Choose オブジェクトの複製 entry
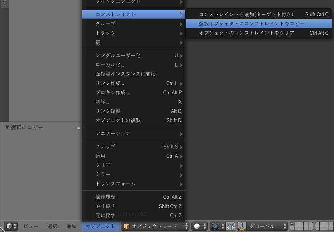 (134, 120)
